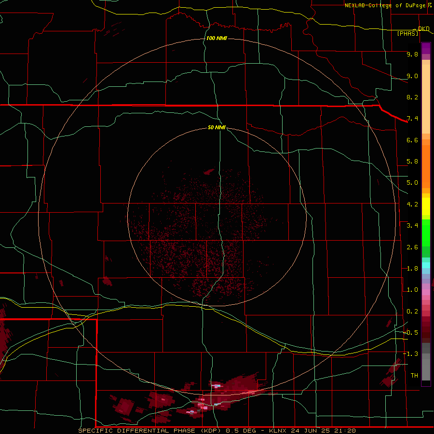Click the "50 NMI" range ring label
Screen dimensions: 434x434
pyautogui.click(x=217, y=127)
